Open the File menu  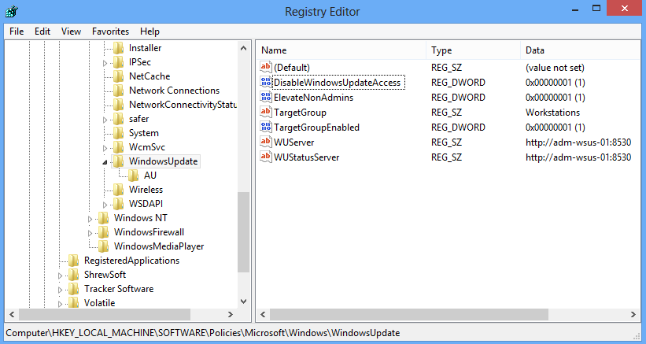click(x=17, y=31)
